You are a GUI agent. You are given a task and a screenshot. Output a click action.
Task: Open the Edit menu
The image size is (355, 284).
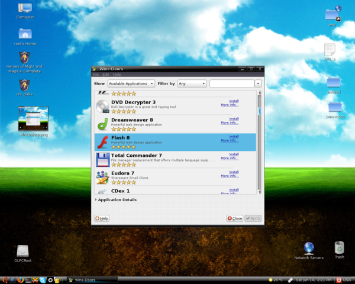point(106,75)
